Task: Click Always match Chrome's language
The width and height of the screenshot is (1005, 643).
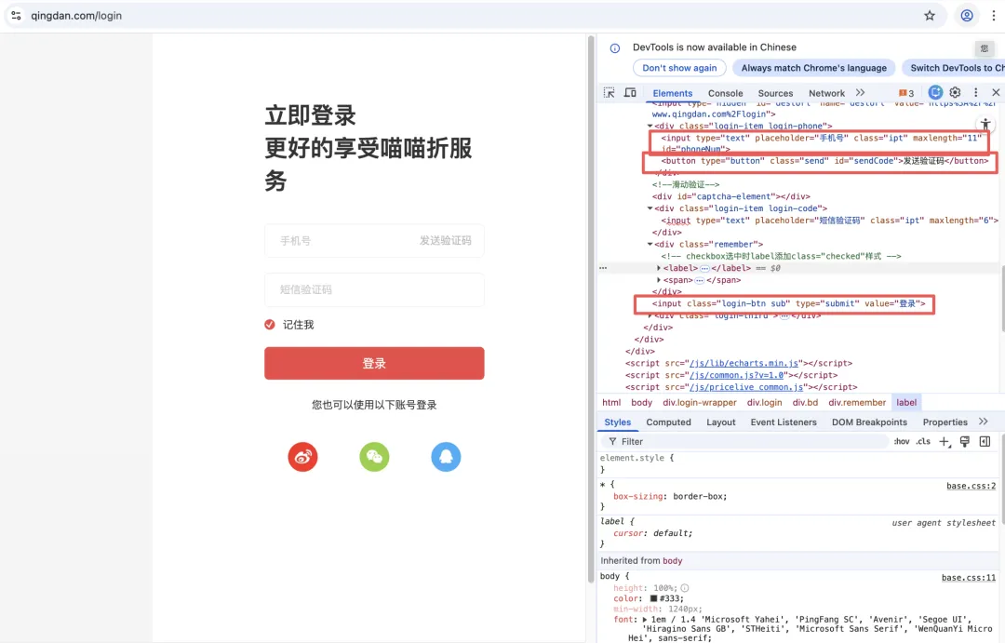Action: [814, 68]
